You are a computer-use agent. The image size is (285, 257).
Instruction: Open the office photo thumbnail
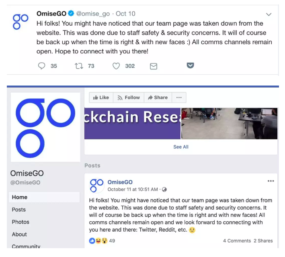[229, 124]
